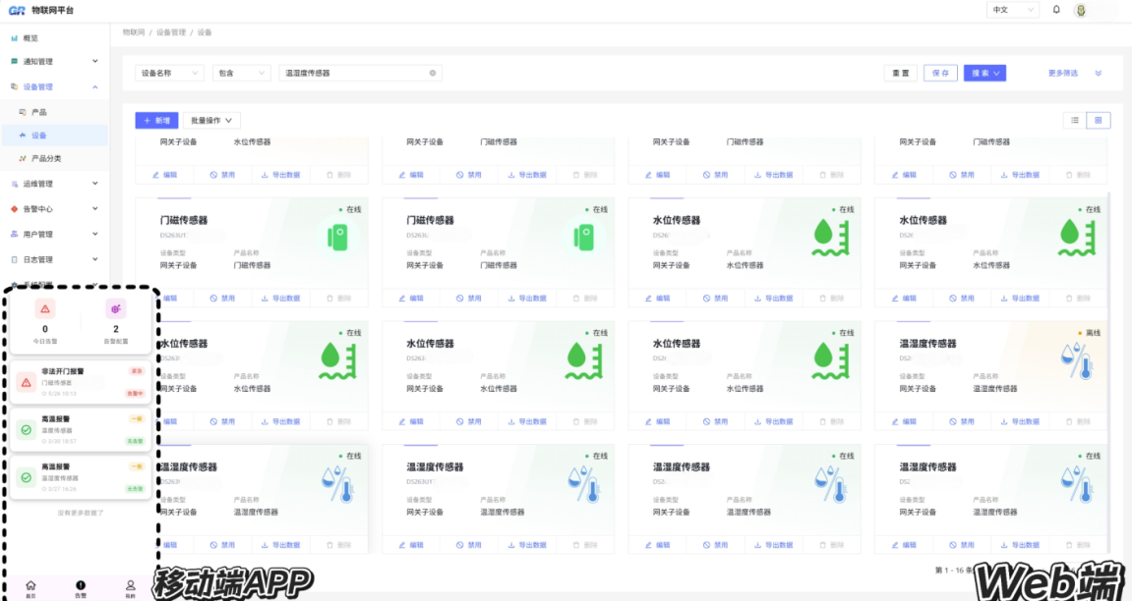The width and height of the screenshot is (1132, 602).
Task: Click the GR 物联网平台 logo
Action: coord(40,10)
